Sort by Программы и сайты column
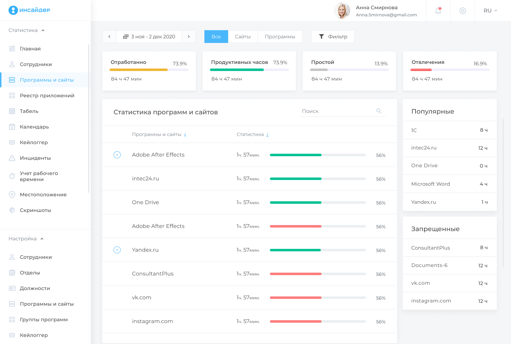 pyautogui.click(x=159, y=135)
